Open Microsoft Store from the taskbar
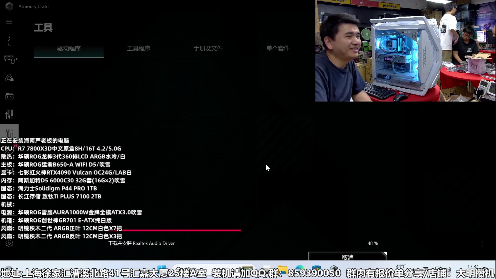496x279 pixels. 316,269
